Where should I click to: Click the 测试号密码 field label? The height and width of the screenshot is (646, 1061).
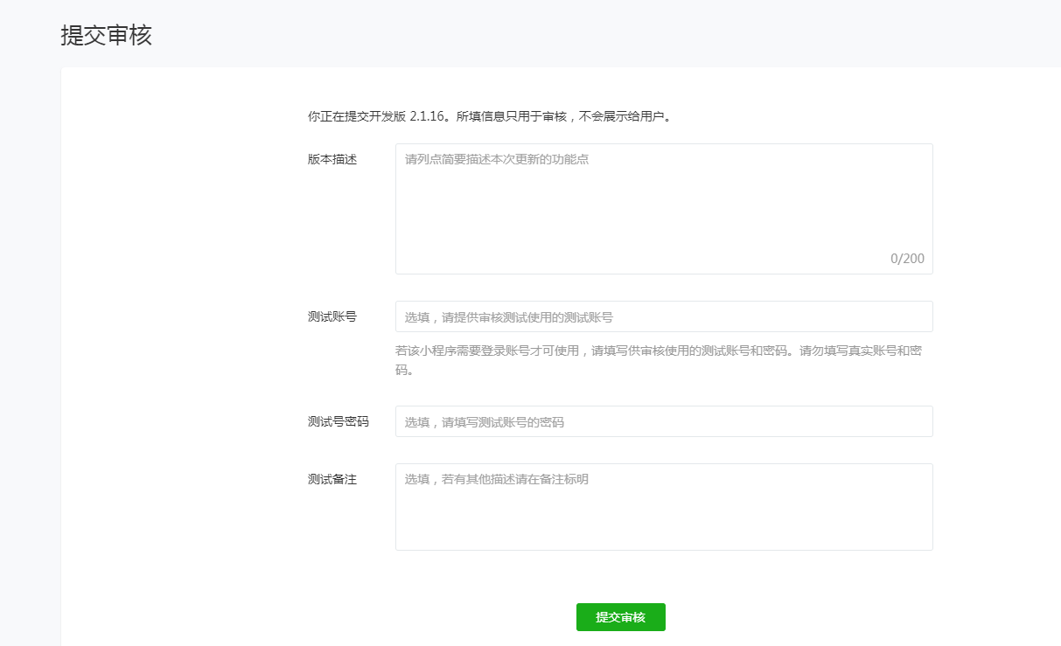coord(339,421)
